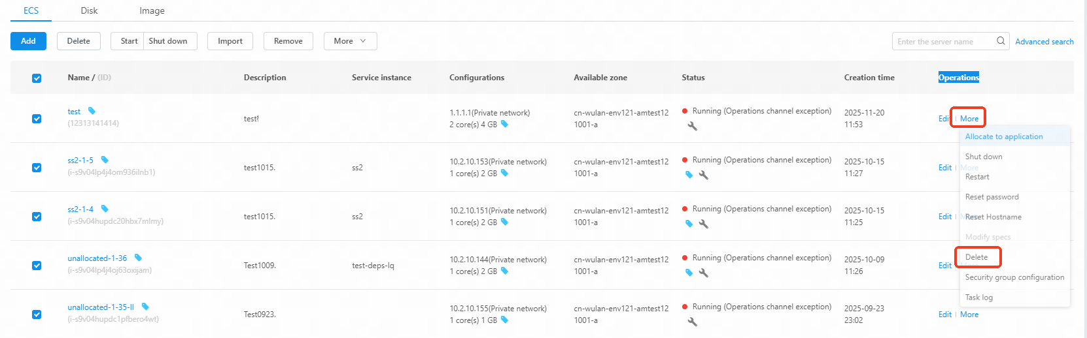Click Edit in the ss2-1-4 row
This screenshot has height=338, width=1087.
pos(945,217)
